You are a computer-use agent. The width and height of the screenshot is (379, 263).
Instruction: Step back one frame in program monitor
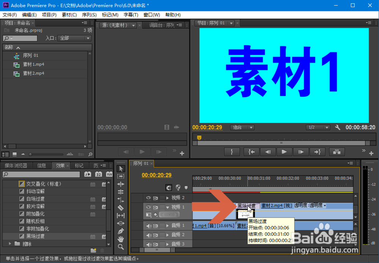pos(268,152)
